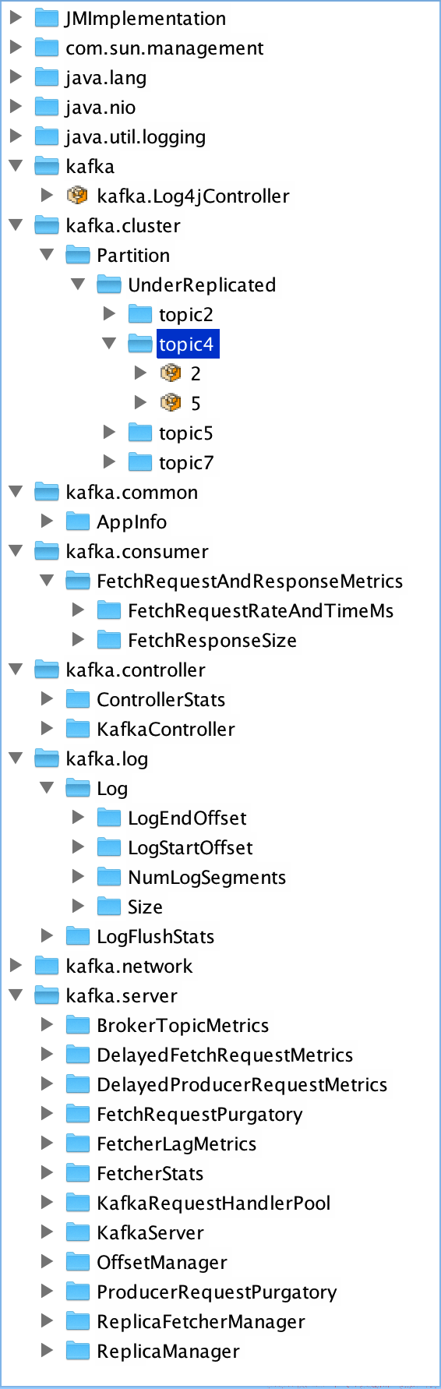Select the com.sun.management domain label
The width and height of the screenshot is (441, 1389).
[164, 48]
